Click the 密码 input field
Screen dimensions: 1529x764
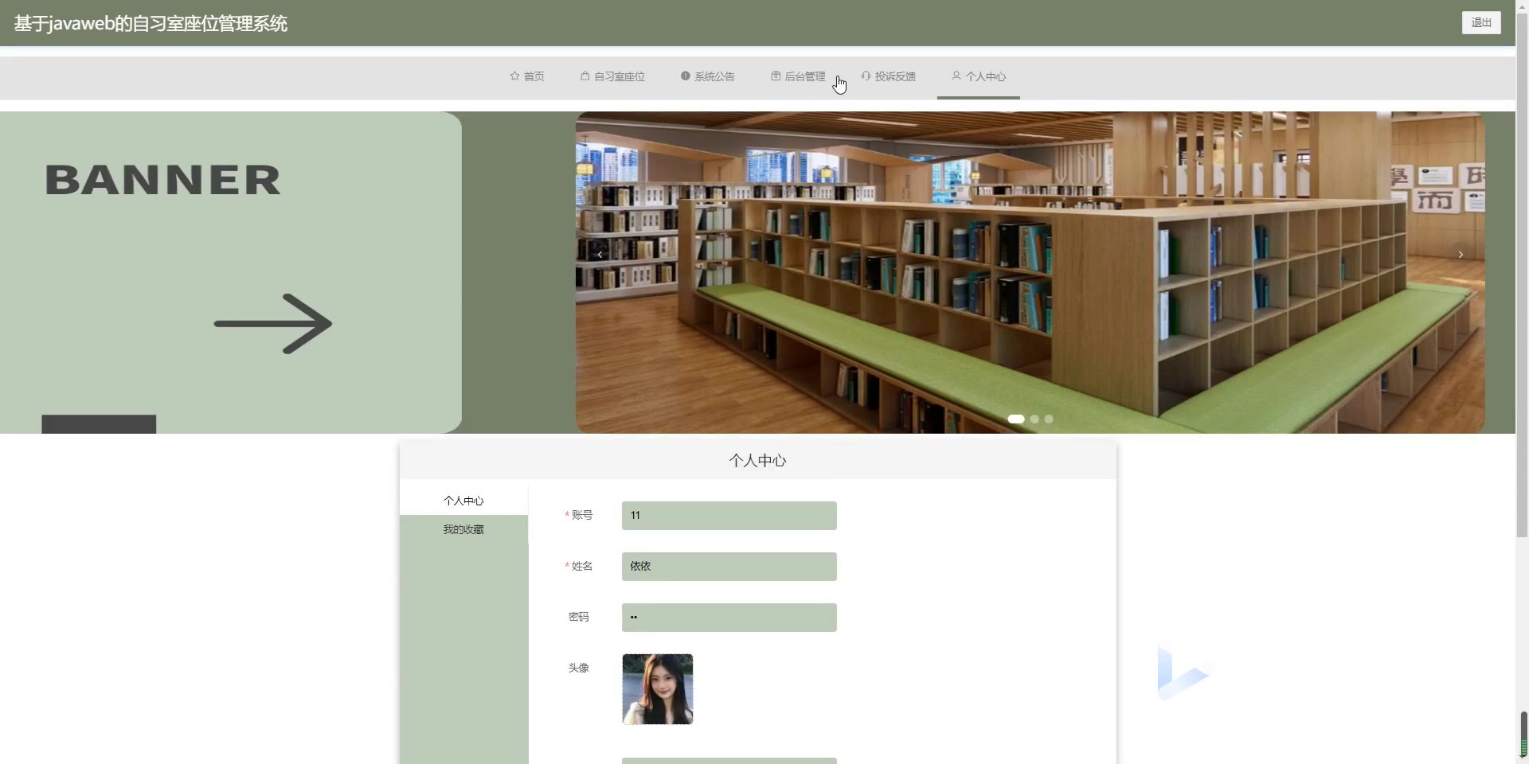pyautogui.click(x=729, y=618)
